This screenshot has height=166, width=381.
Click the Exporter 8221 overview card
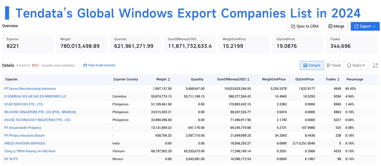[28, 43]
